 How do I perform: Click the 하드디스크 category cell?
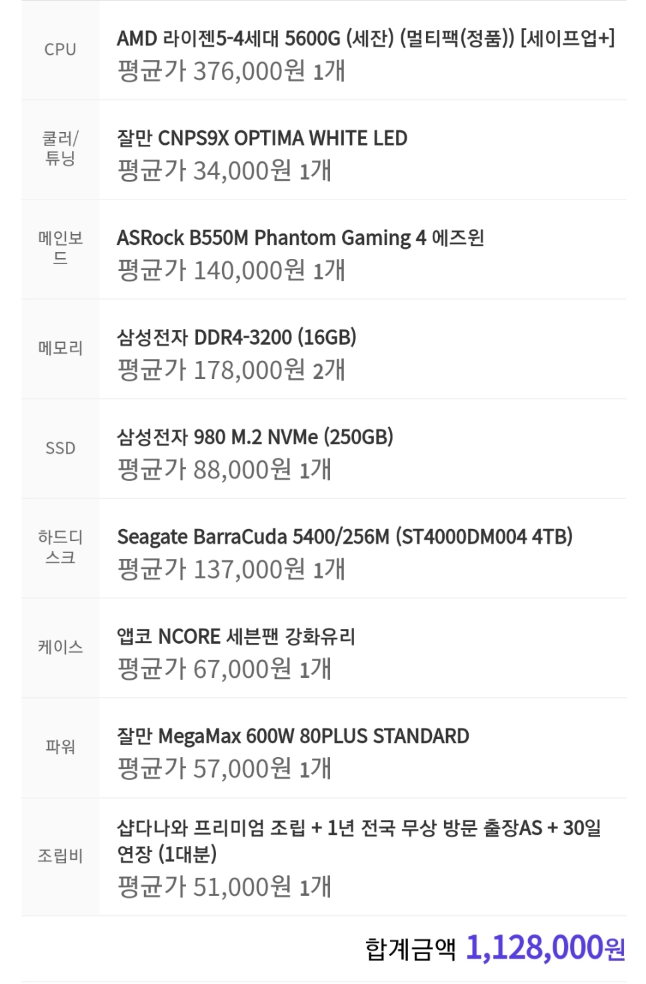pyautogui.click(x=60, y=547)
